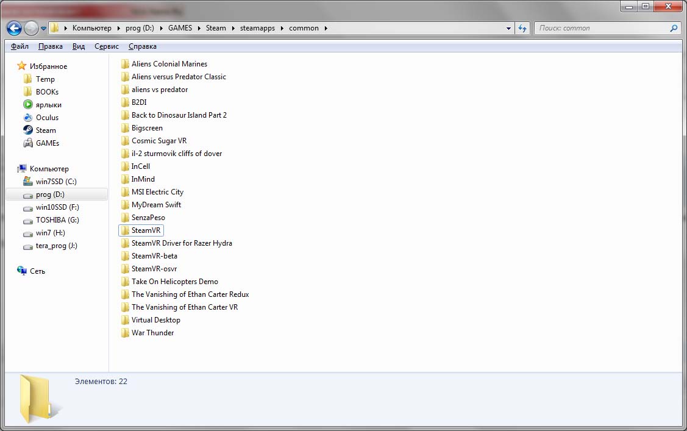
Task: Select The Vanishing of Ethan Carter VR
Action: tap(180, 307)
